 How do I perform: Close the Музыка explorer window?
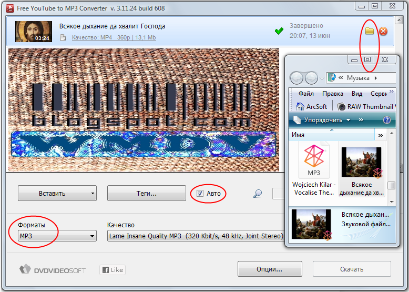[385, 59]
